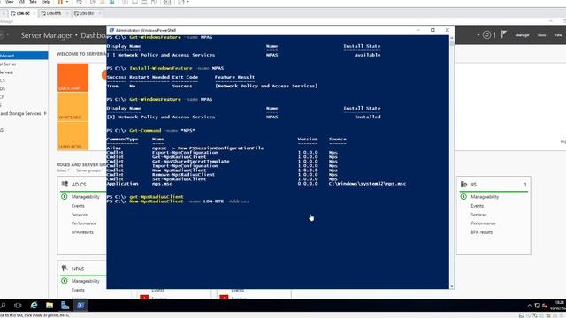Open the dropdown arrow next to pause button

(x=67, y=2)
